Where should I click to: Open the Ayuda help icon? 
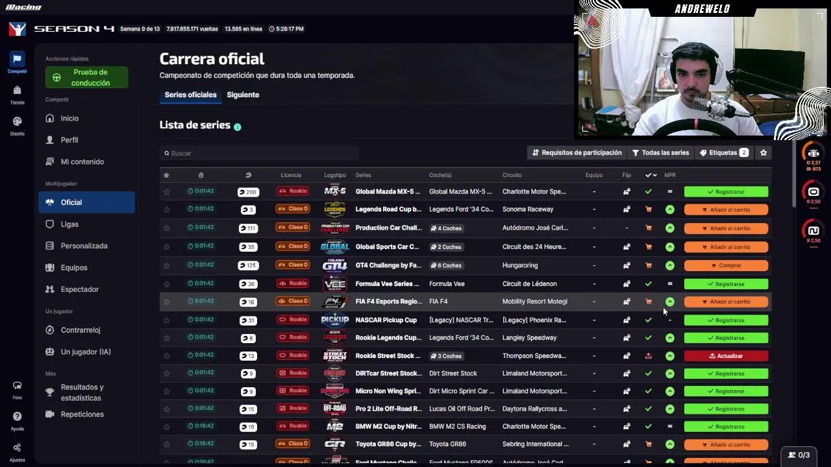point(18,416)
